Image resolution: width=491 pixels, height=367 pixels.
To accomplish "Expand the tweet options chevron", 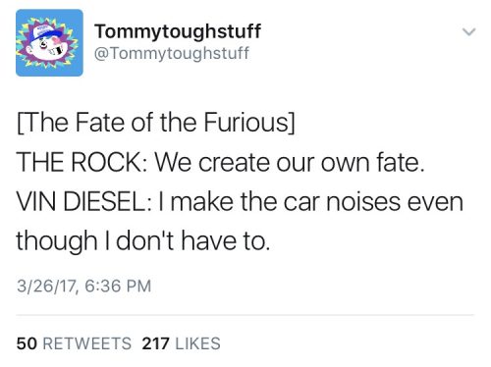I will 468,32.
